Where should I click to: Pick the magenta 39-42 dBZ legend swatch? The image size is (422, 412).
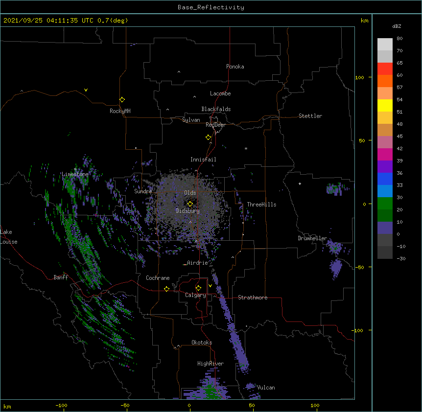tap(385, 154)
